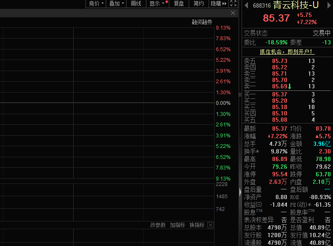Screen dimensions: 333x246
Task: Open the 竞价 dropdown menu
Action: pyautogui.click(x=96, y=4)
